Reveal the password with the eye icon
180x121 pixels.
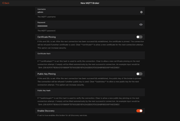pyautogui.click(x=141, y=25)
